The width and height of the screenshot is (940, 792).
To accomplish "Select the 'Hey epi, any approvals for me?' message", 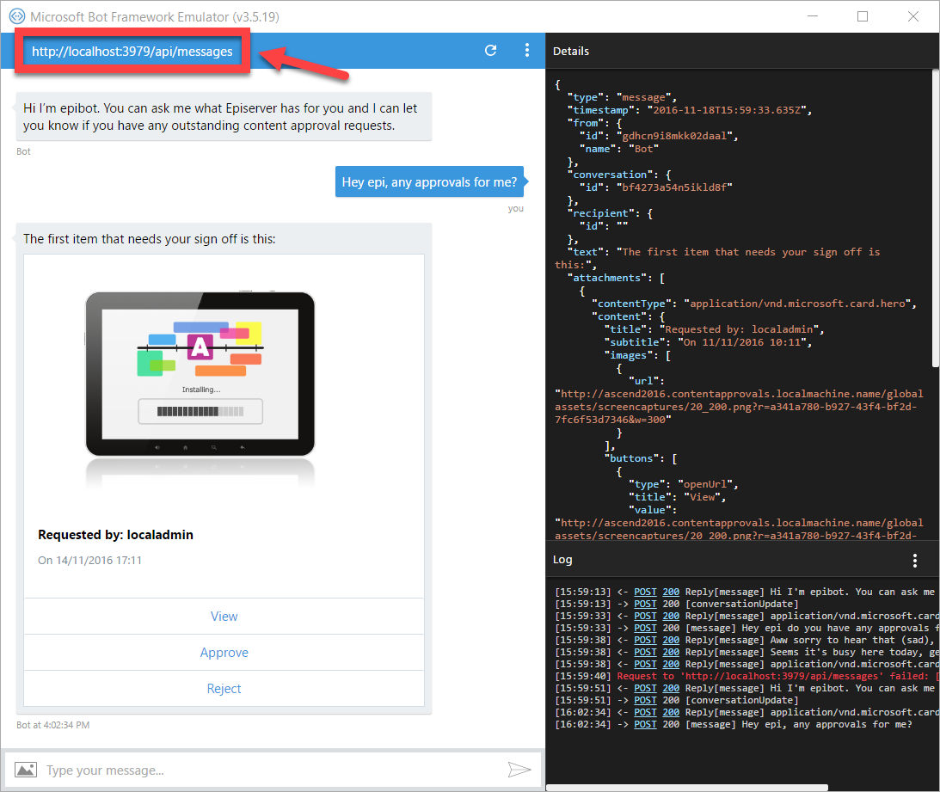I will point(429,182).
